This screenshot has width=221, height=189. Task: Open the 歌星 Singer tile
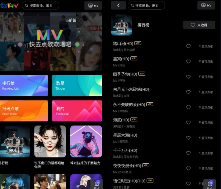pos(77,86)
